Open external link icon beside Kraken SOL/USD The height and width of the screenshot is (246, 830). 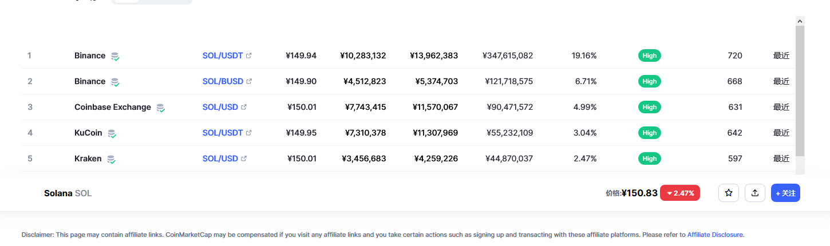click(x=244, y=158)
